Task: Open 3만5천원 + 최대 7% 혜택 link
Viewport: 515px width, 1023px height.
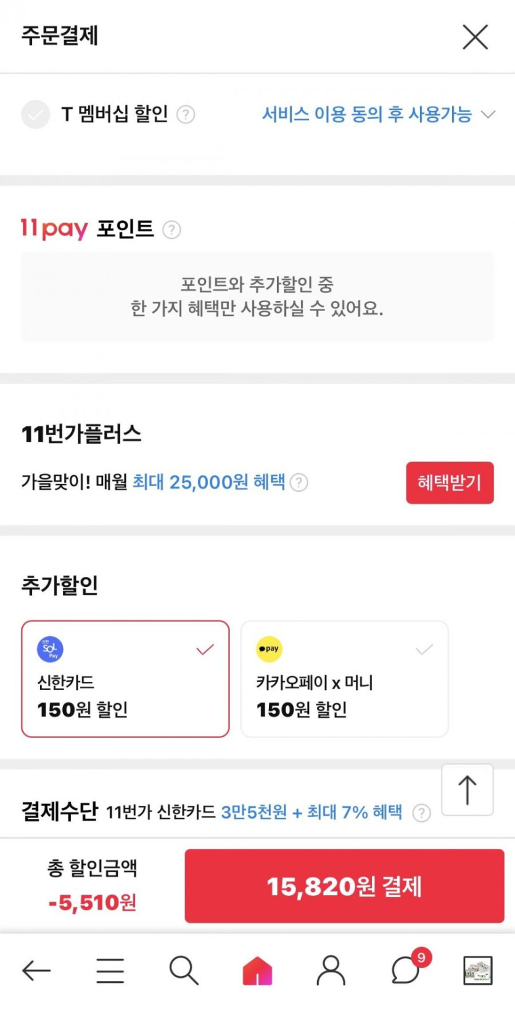Action: coord(311,812)
